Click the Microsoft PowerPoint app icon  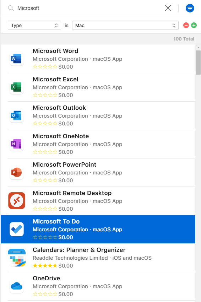17,172
